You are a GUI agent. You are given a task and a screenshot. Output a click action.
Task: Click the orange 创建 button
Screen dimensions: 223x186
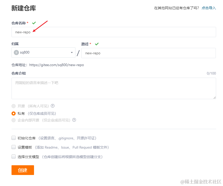click(23, 170)
